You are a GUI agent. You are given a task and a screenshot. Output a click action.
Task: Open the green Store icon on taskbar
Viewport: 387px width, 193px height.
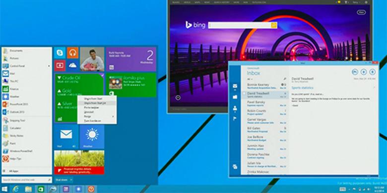pyautogui.click(x=41, y=189)
